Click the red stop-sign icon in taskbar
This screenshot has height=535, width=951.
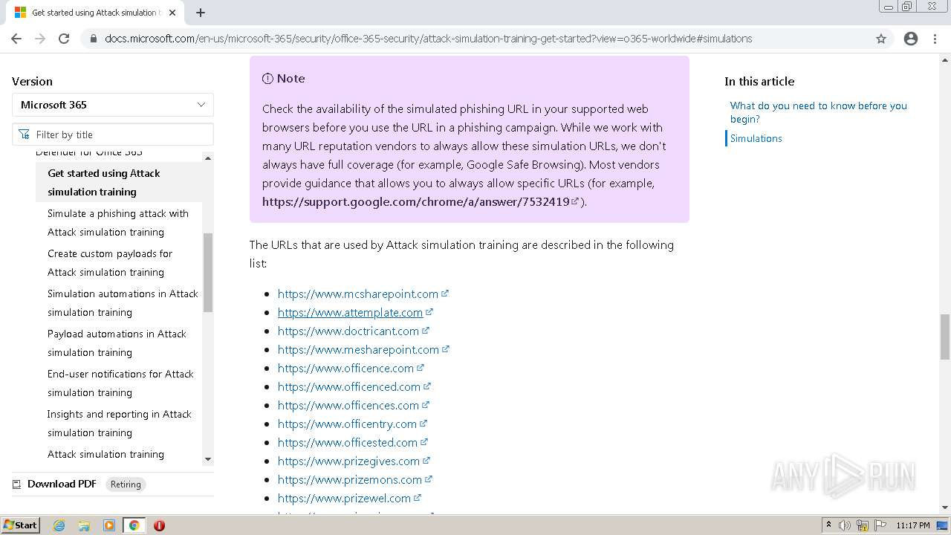[x=159, y=525]
